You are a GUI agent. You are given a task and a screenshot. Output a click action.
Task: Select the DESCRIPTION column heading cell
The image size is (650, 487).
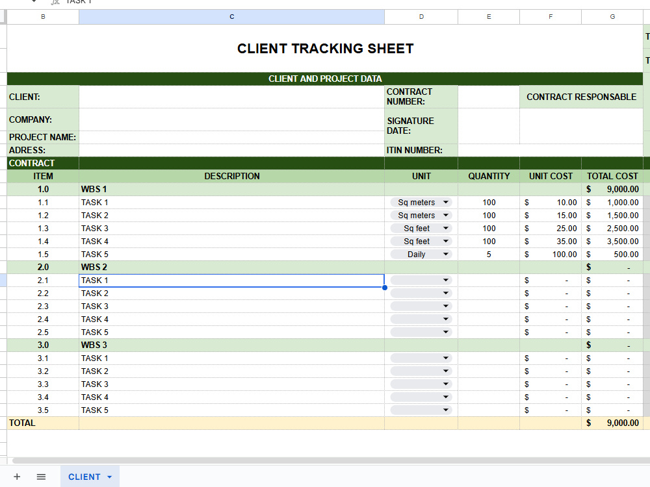pos(232,176)
